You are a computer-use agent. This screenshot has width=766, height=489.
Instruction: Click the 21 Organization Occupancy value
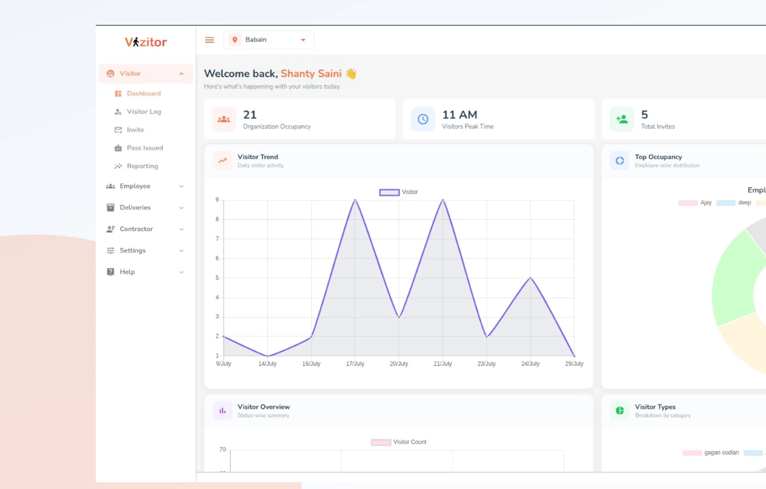pos(249,115)
